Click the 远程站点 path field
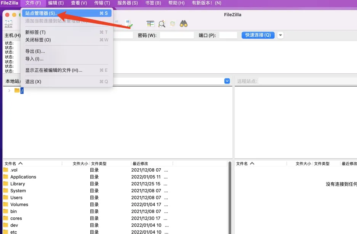The image size is (357, 234). point(308,81)
